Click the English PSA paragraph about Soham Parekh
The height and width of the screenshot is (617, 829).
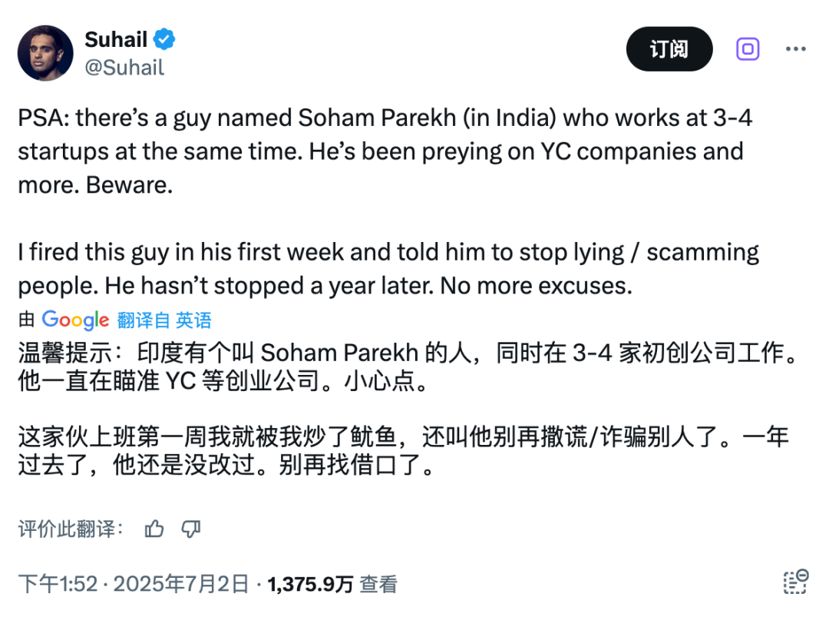[x=385, y=151]
